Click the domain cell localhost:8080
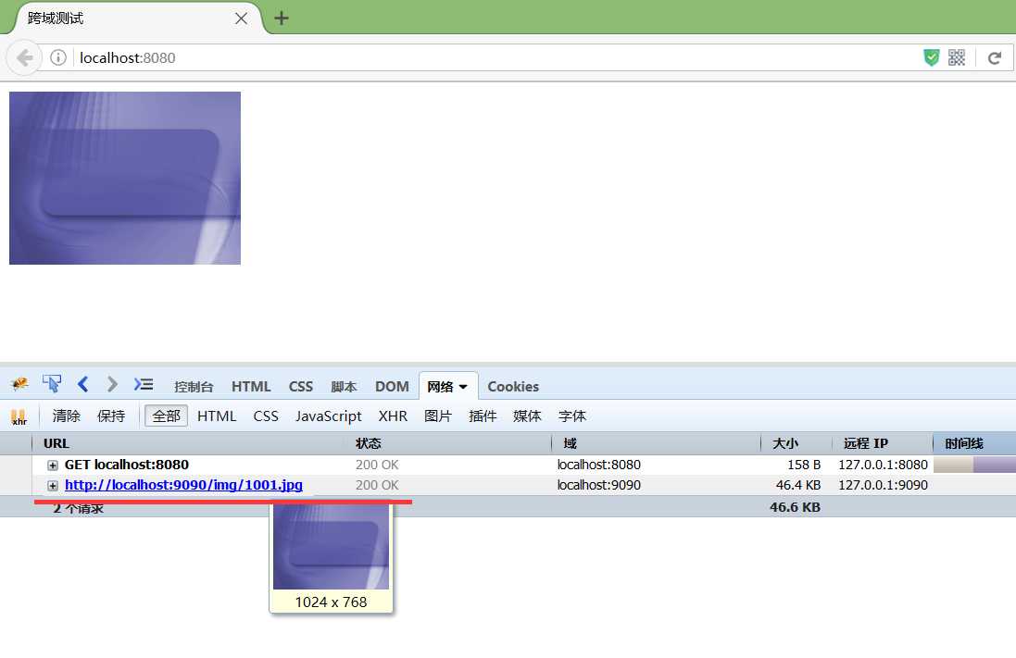This screenshot has width=1016, height=658. coord(598,465)
